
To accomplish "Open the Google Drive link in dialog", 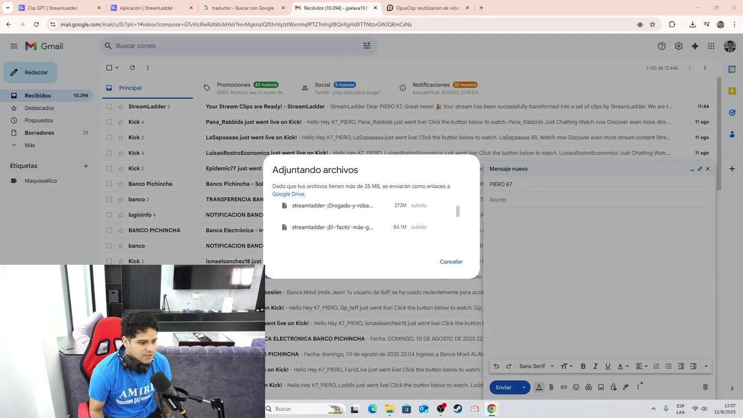I will pos(288,194).
